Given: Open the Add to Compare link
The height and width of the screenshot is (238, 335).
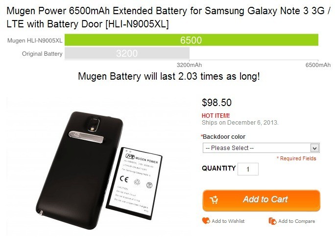Looking at the screenshot, I should point(296,221).
